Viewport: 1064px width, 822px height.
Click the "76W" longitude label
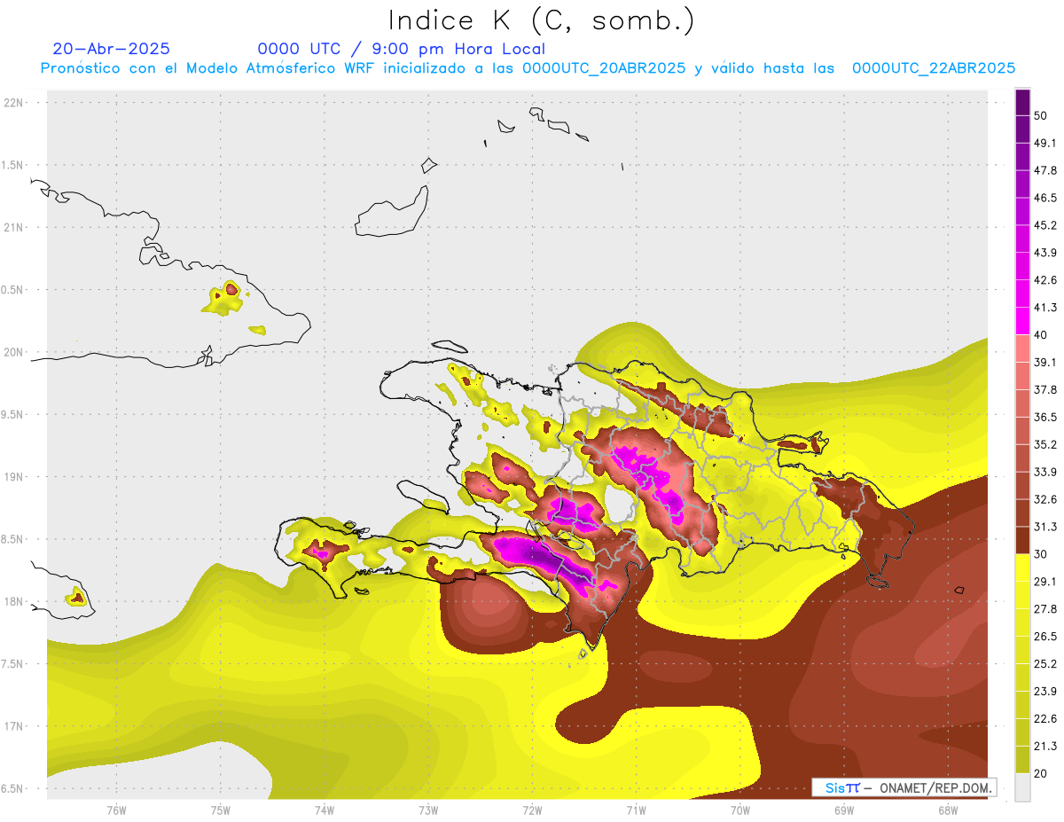(116, 810)
